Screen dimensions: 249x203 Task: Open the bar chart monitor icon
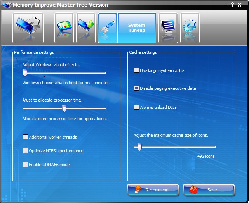click(64, 28)
